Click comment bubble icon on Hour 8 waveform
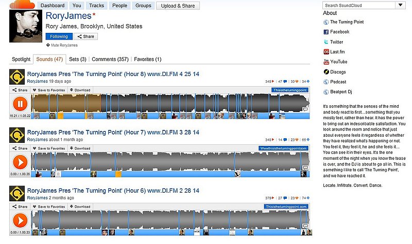Screen dimensions: 412x244 point(305,109)
